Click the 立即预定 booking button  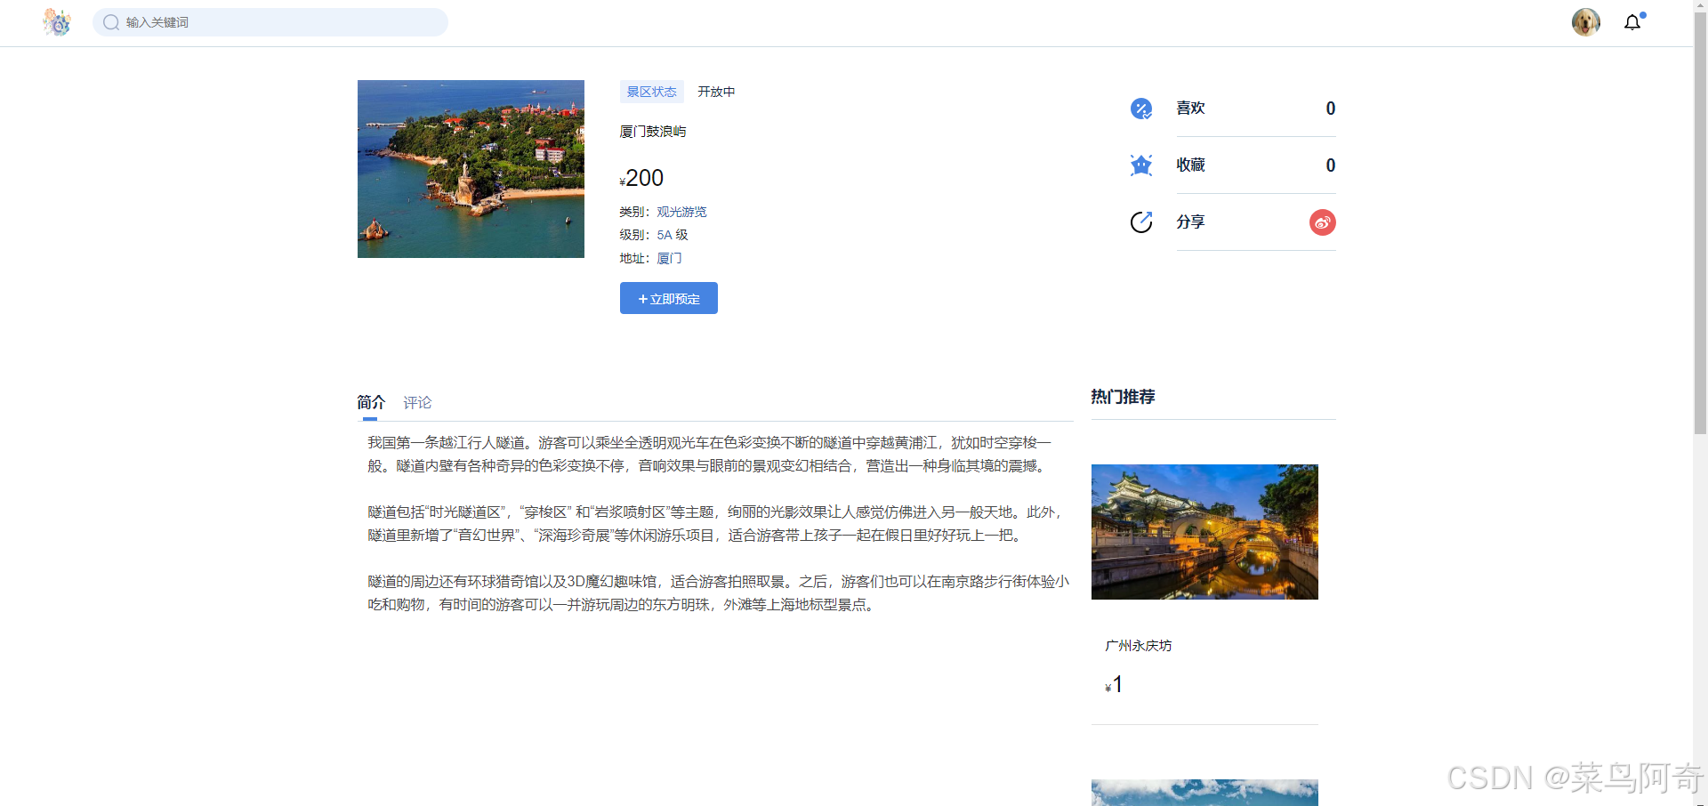669,298
